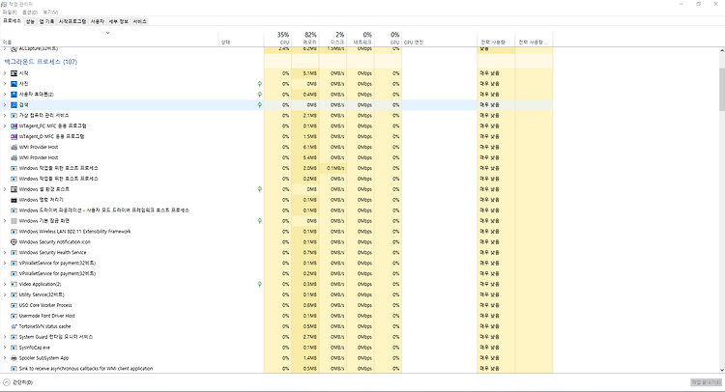Click the suspended leaf icon on 검색 row
Viewport: 725px width, 392px height.
coord(260,105)
